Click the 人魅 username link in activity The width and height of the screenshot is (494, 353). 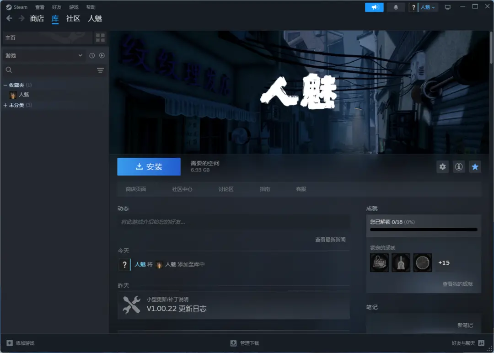click(140, 264)
